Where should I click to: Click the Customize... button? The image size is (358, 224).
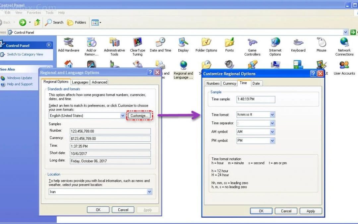point(139,115)
